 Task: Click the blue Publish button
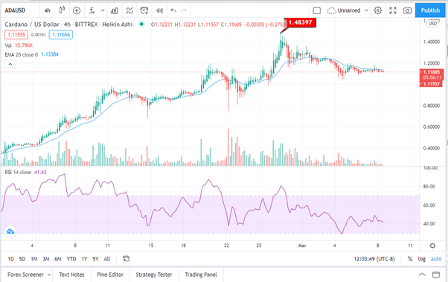pos(430,10)
